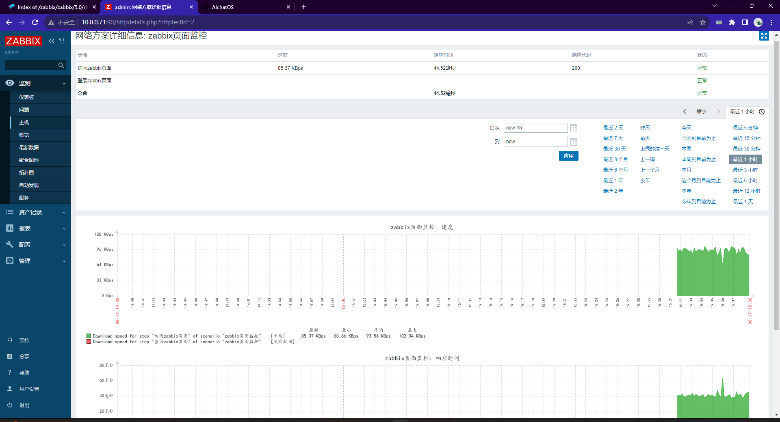This screenshot has width=780, height=422.
Task: Open 最新数据 in monitoring menu
Action: (x=29, y=148)
